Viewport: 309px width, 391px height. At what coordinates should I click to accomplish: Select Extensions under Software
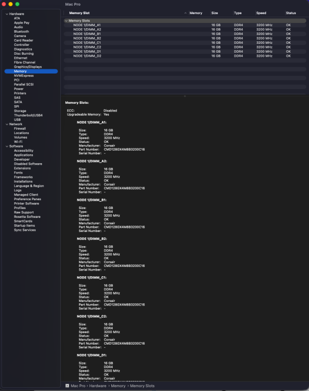(x=22, y=168)
